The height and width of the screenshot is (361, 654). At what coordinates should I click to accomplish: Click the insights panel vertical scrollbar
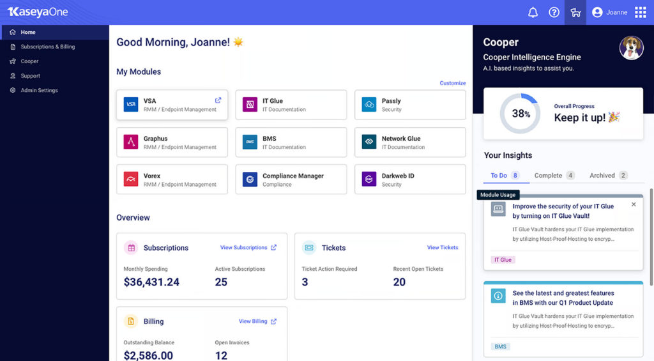(651, 236)
